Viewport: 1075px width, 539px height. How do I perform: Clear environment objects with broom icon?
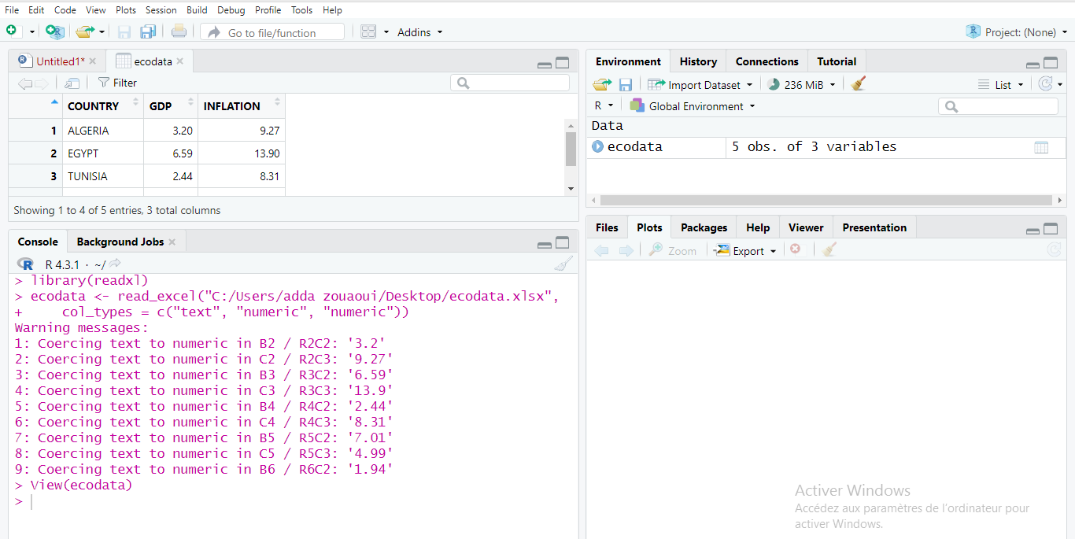[859, 84]
